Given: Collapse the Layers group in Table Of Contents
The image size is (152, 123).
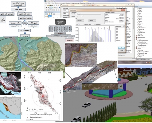Looking at the screenshot, I should point(45,16).
